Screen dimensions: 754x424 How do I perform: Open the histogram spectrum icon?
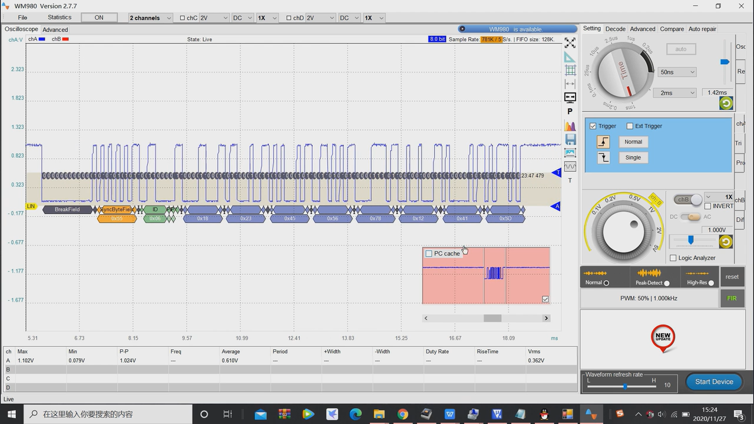click(x=570, y=126)
